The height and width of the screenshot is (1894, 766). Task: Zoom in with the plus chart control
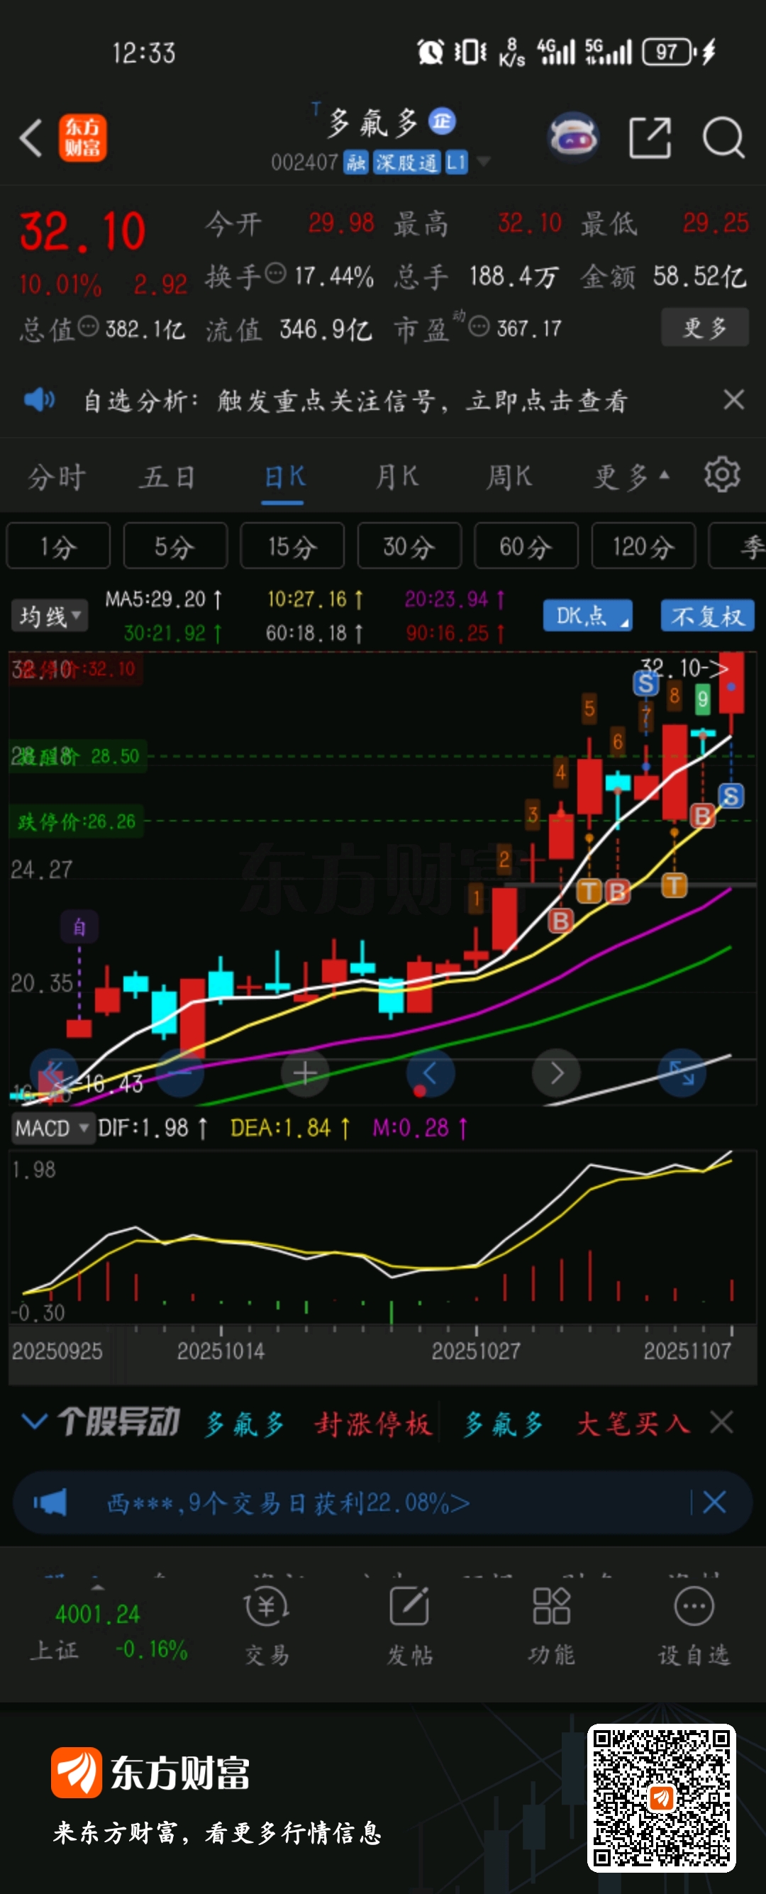305,1073
